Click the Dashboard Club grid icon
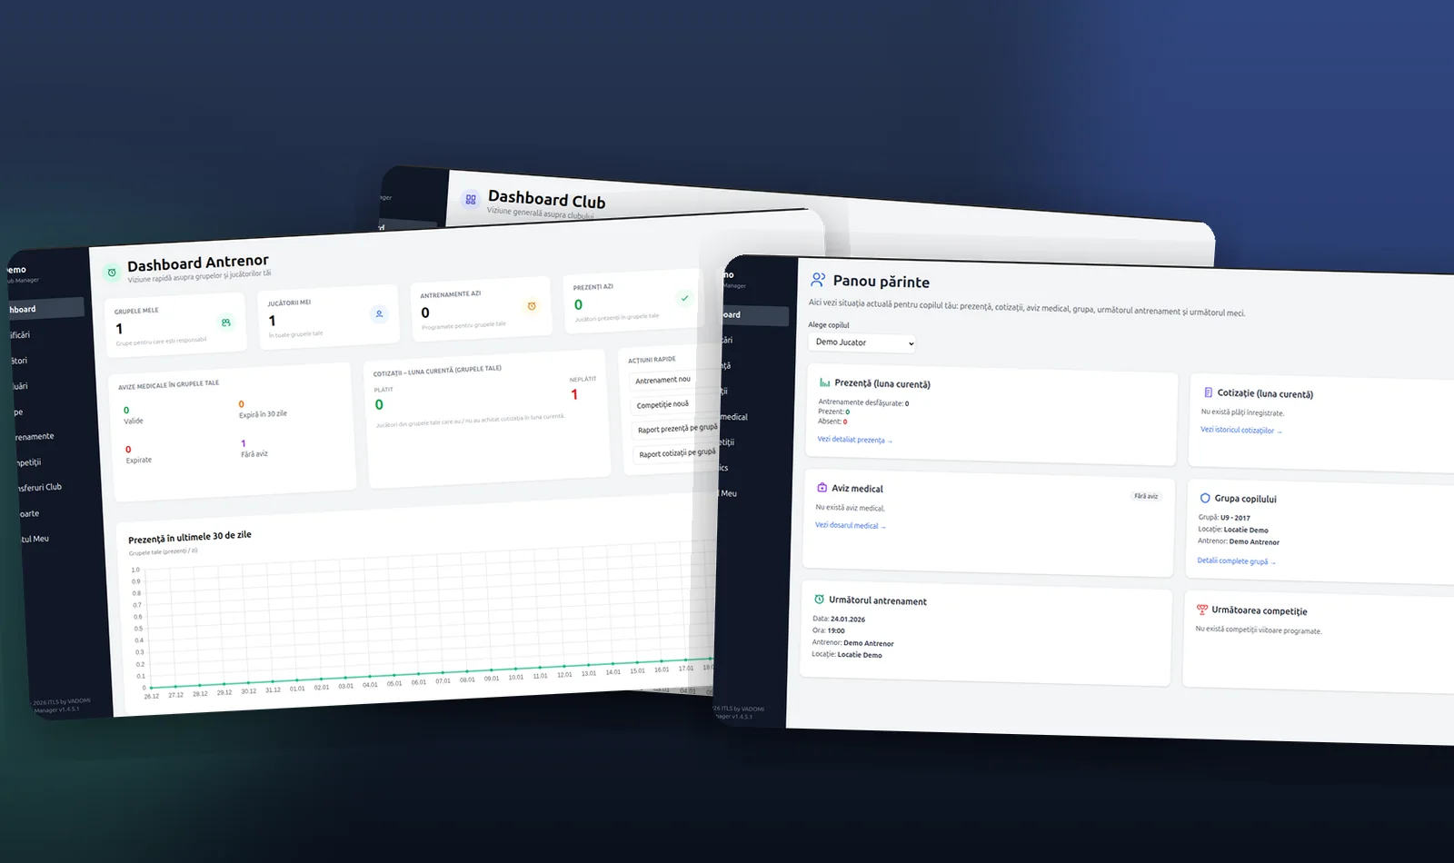Viewport: 1454px width, 863px height. (x=471, y=199)
